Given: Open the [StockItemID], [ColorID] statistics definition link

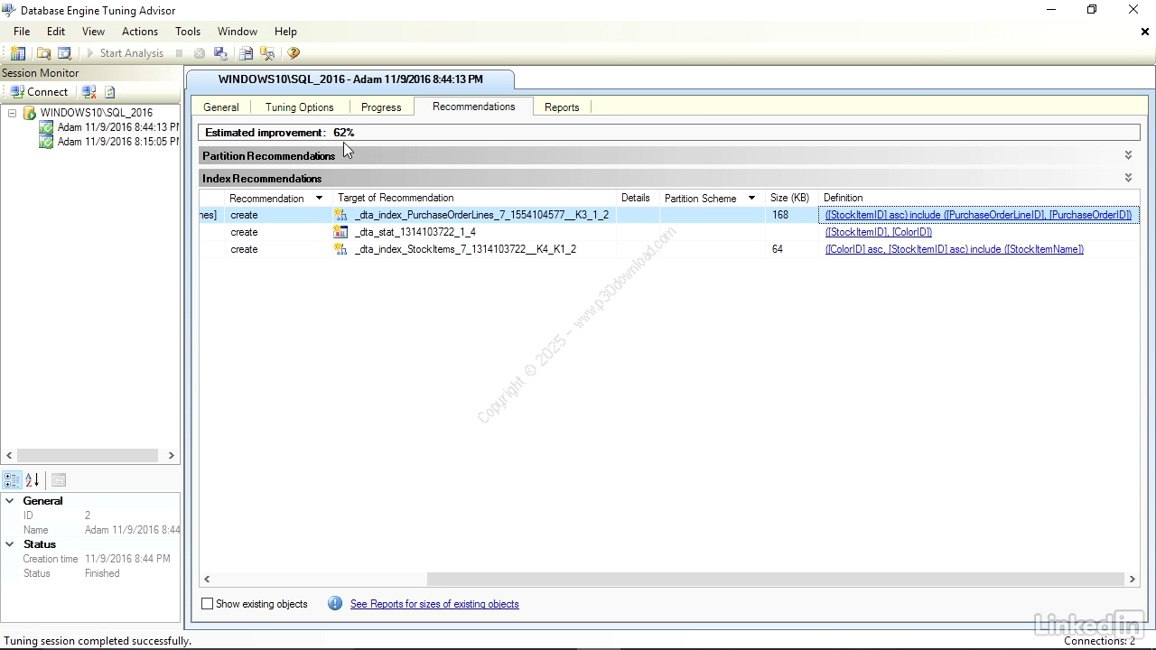Looking at the screenshot, I should [x=879, y=232].
